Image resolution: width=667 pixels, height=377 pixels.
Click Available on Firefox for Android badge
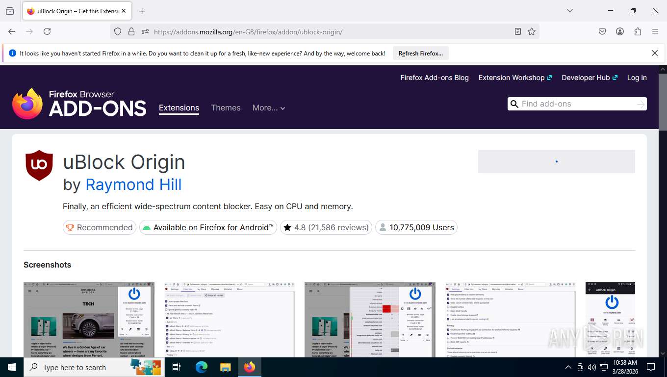coord(208,227)
